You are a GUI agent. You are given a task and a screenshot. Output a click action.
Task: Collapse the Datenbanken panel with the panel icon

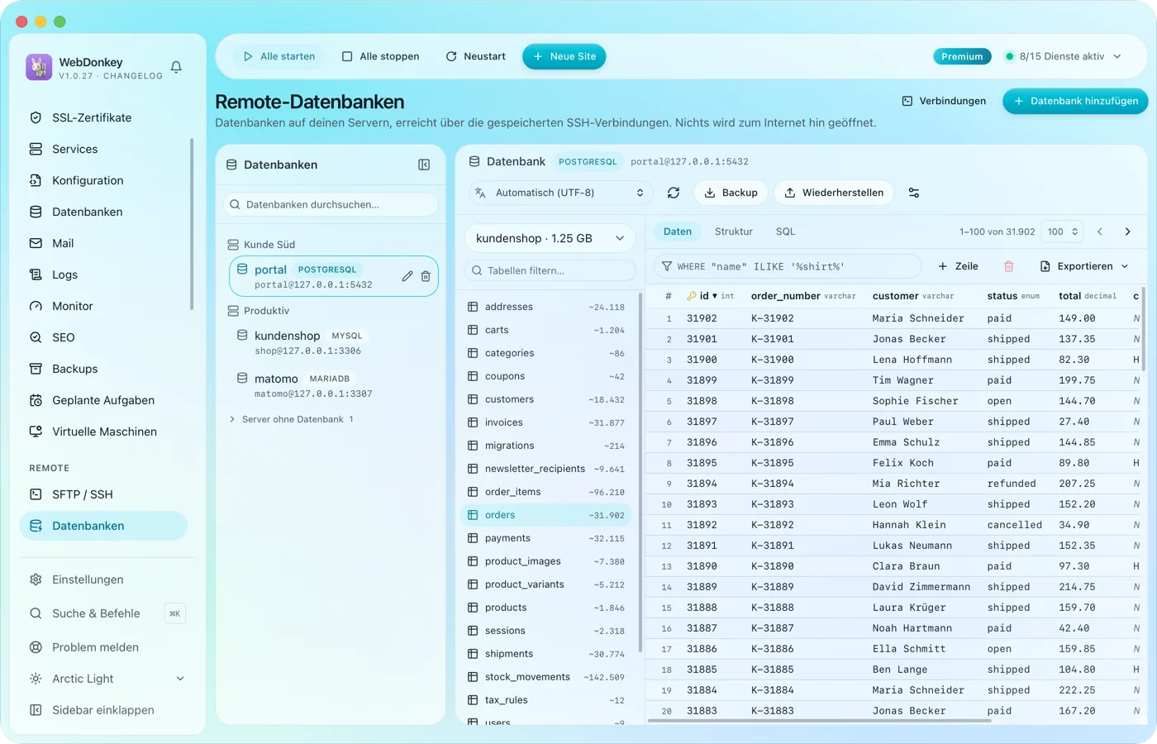click(424, 165)
